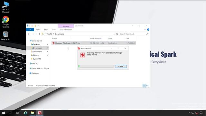Open Downloads in the navigation pane
The image size is (206, 116).
click(x=37, y=48)
